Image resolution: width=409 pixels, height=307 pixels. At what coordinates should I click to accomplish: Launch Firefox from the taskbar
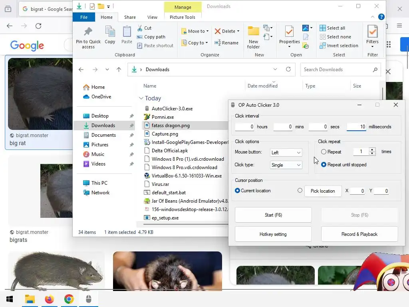coord(49,299)
